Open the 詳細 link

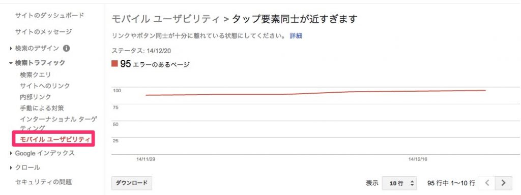pyautogui.click(x=296, y=36)
